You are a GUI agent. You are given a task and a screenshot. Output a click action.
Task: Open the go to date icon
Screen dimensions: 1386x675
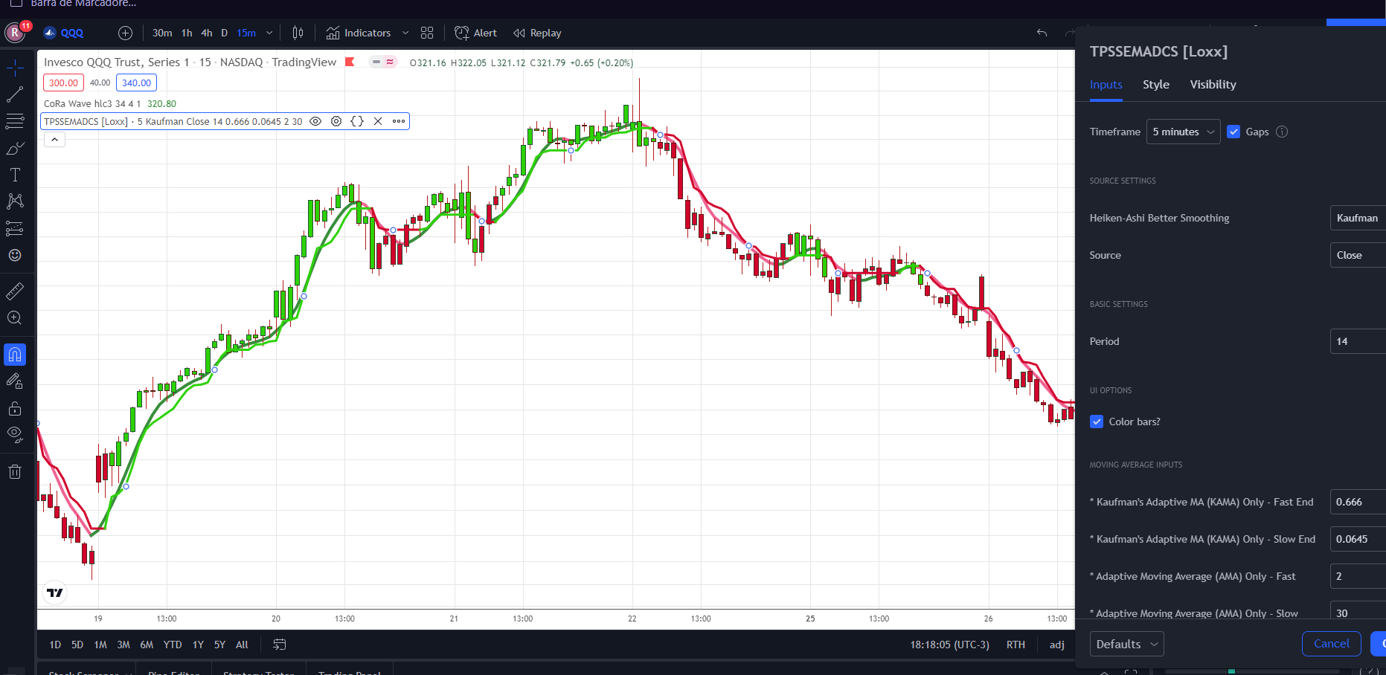pos(280,645)
